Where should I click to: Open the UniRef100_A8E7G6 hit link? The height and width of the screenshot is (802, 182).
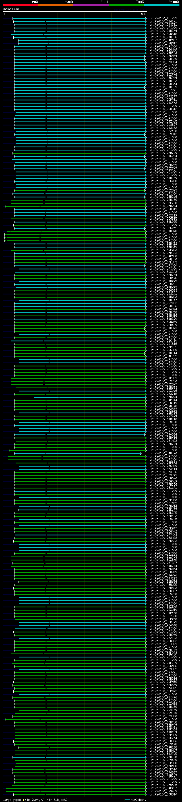[163, 203]
